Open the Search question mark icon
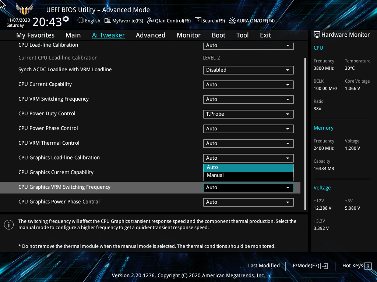Image resolution: width=377 pixels, height=282 pixels. click(x=198, y=21)
